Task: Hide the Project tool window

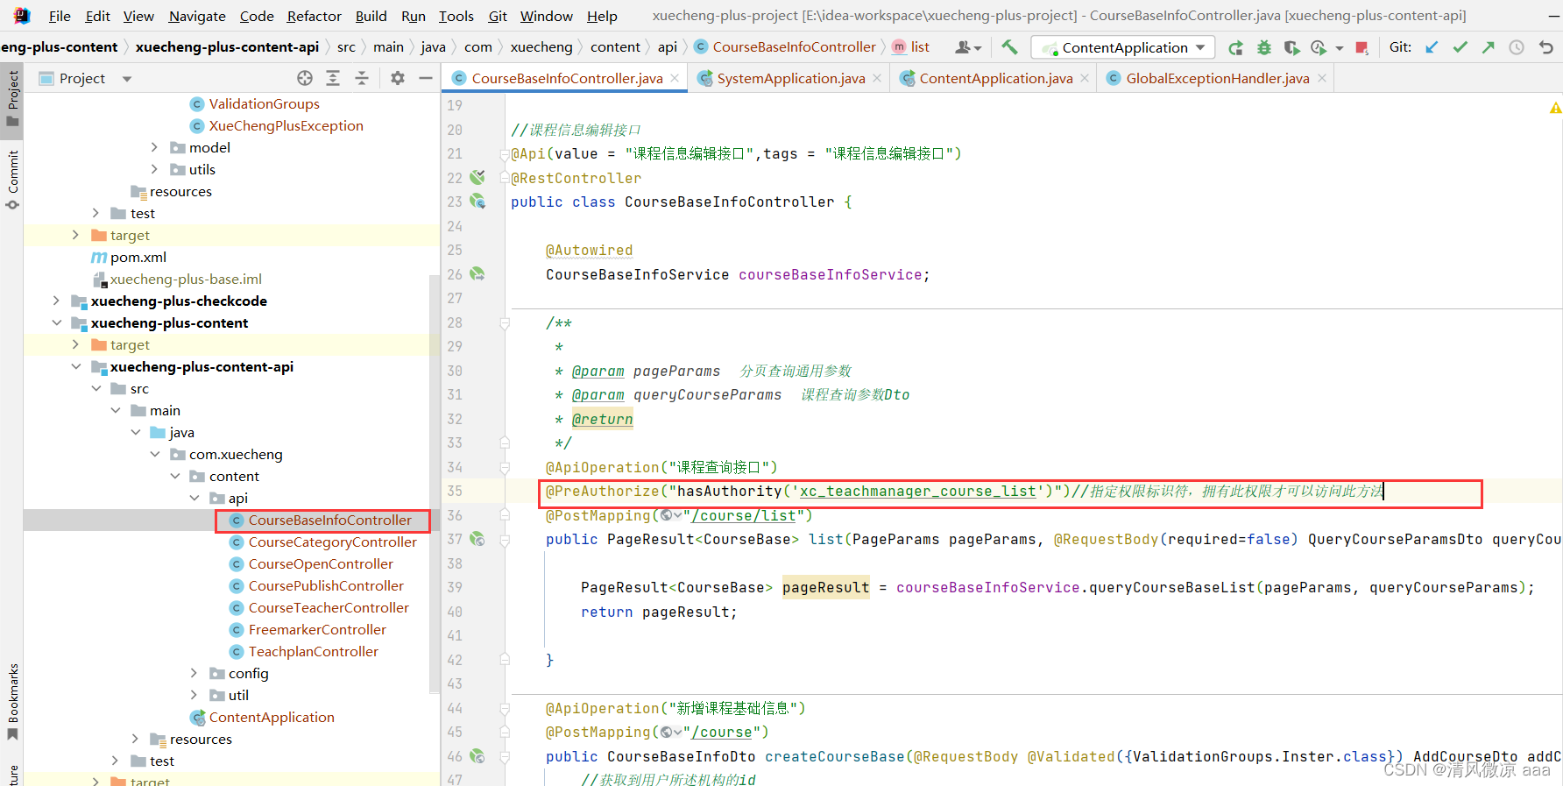Action: (x=426, y=78)
